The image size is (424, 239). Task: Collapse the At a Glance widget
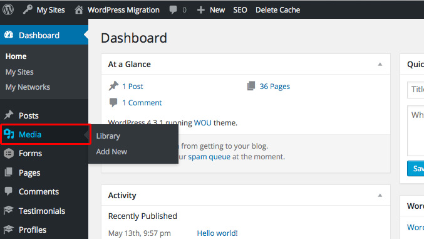(x=380, y=64)
